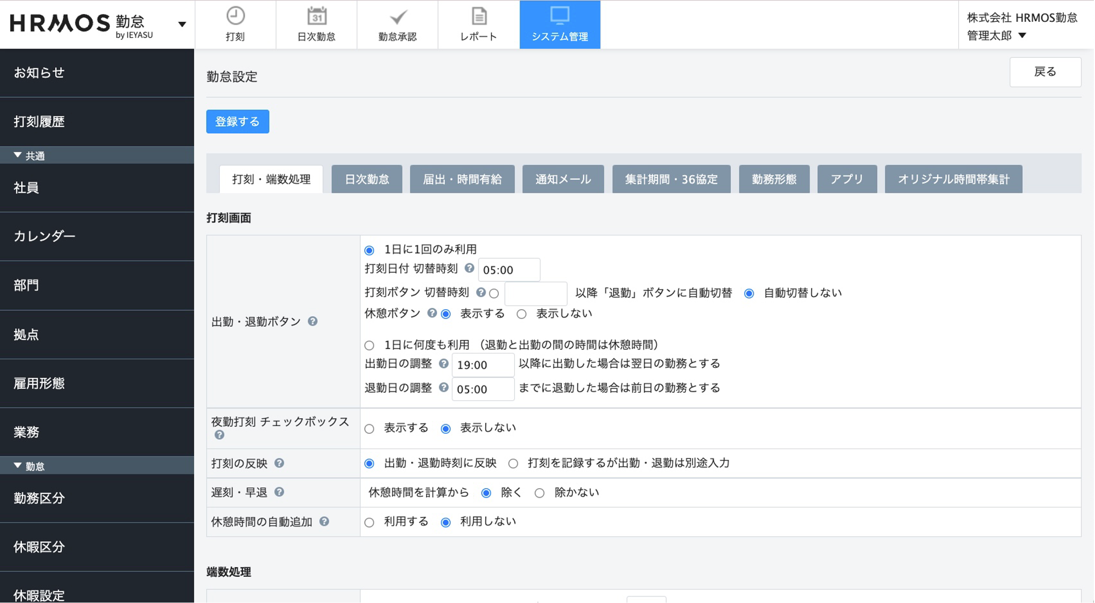Switch to 通知メール tab
Screen dimensions: 1095x603
pos(563,179)
